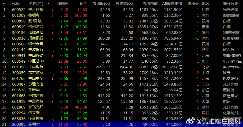Click 证券 industry cell
This screenshot has width=243, height=127.
tap(227, 73)
